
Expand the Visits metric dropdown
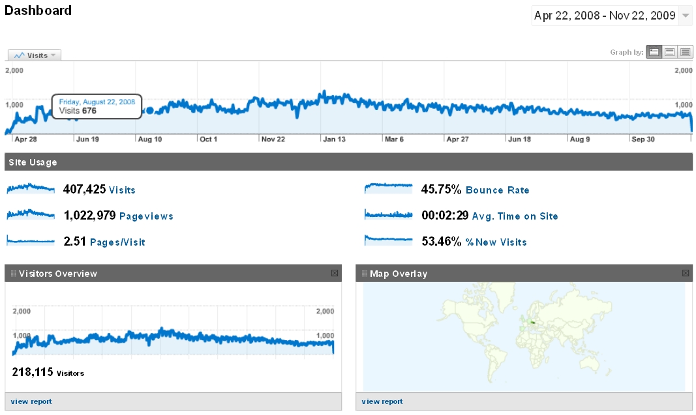click(35, 55)
